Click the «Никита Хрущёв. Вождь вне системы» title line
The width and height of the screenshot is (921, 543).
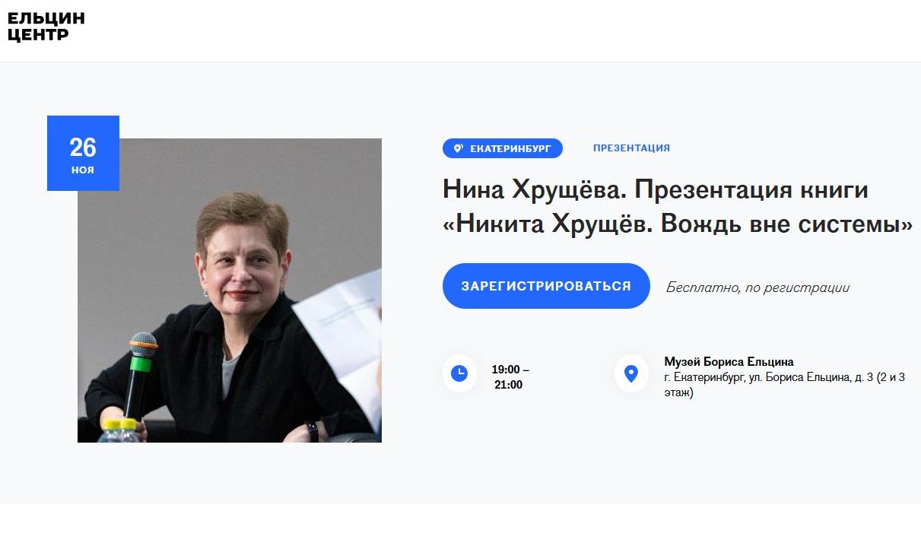point(677,224)
